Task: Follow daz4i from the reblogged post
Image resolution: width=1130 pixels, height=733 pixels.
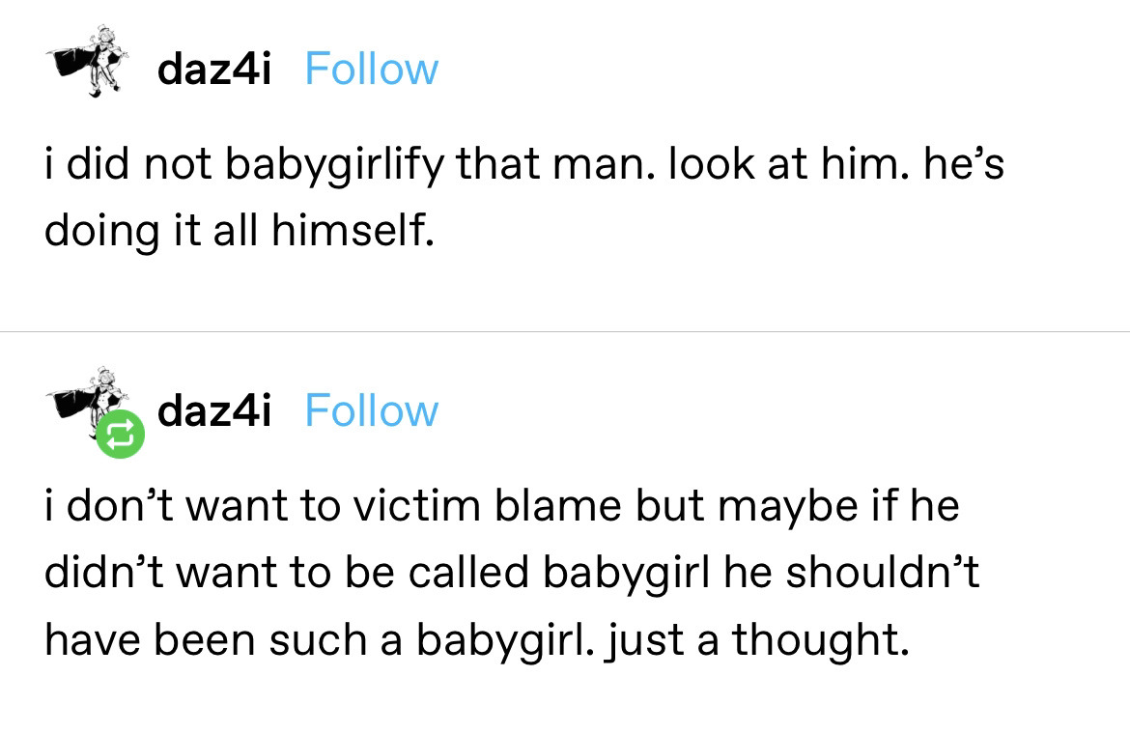Action: (x=371, y=411)
